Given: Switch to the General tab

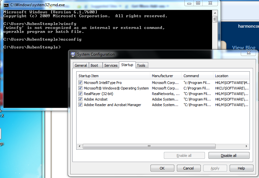Looking at the screenshot, I should (81, 65).
